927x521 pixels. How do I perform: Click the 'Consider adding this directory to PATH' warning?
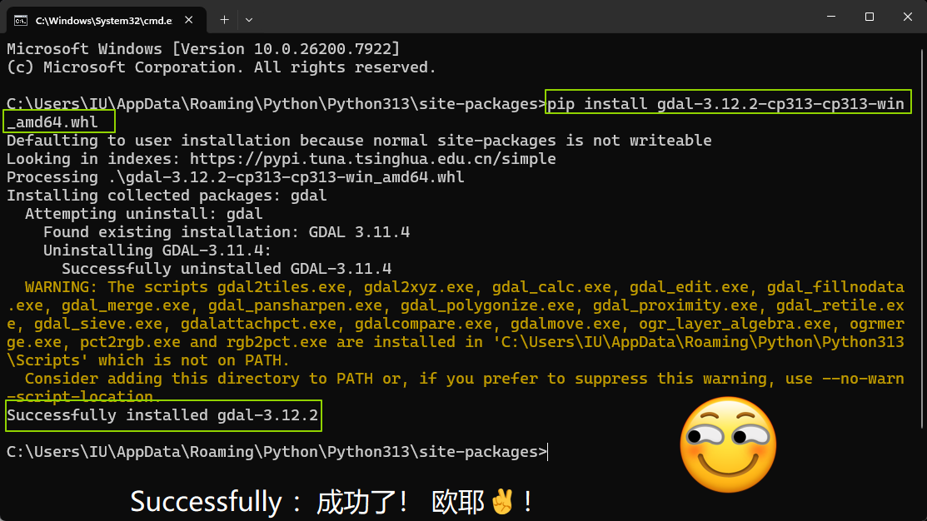[x=456, y=388]
